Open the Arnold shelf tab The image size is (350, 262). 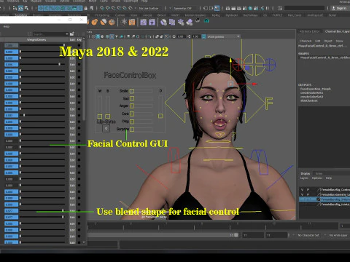click(147, 15)
